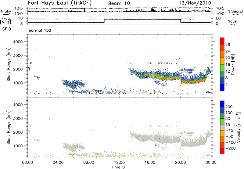Viewport: 244px width, 169px height.
Task: Click the grey segment of velocity colorbar
Action: point(222,127)
